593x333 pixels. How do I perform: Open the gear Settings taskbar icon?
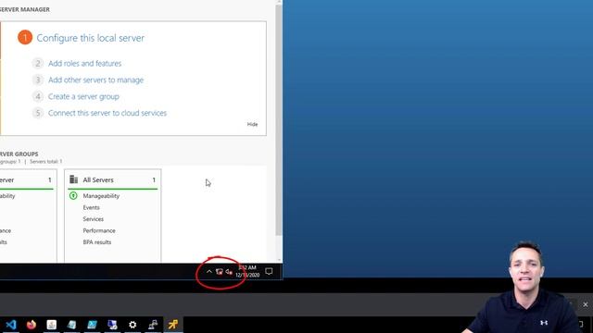132,325
